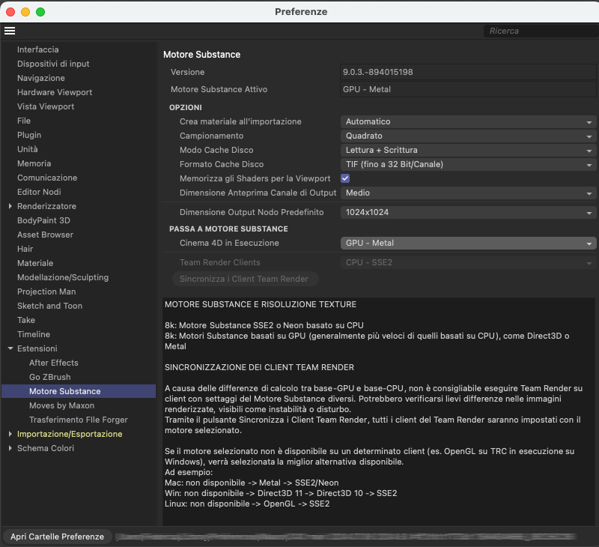Collapse the Estensioni tree arrow
Viewport: 599px width, 547px height.
click(x=10, y=348)
